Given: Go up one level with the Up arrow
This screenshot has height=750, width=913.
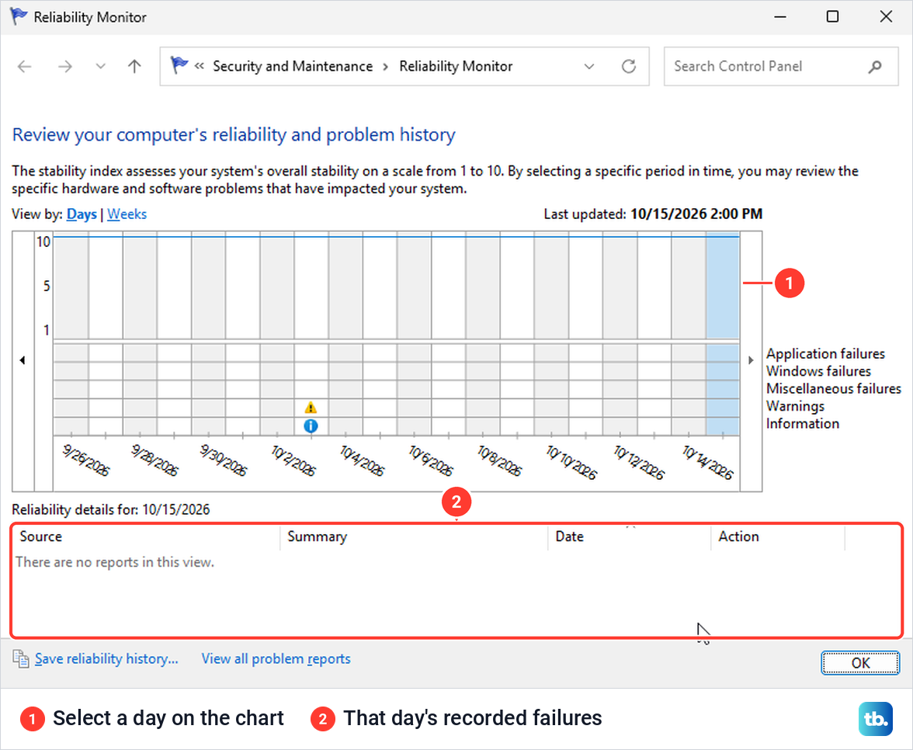Looking at the screenshot, I should pyautogui.click(x=134, y=67).
